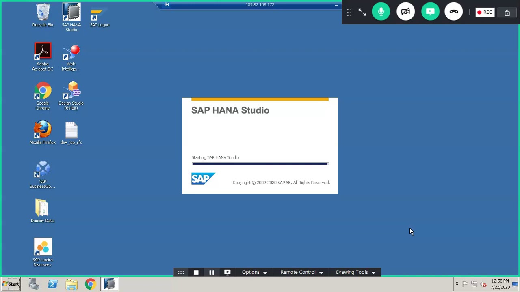The image size is (520, 292).
Task: Open Chrome from the taskbar
Action: click(90, 284)
